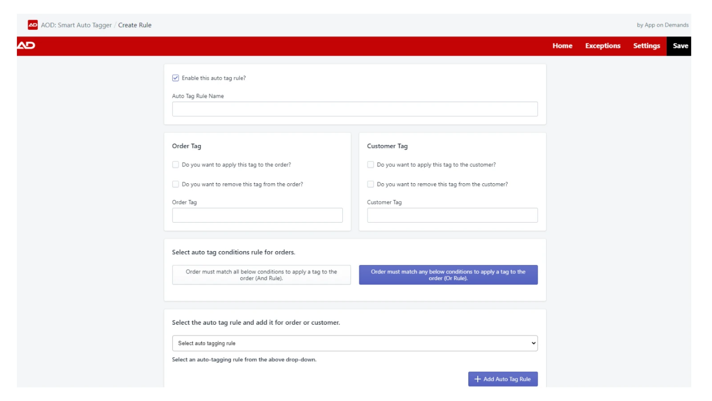The height and width of the screenshot is (401, 712).
Task: Select the Or Rule condition button
Action: [x=448, y=275]
